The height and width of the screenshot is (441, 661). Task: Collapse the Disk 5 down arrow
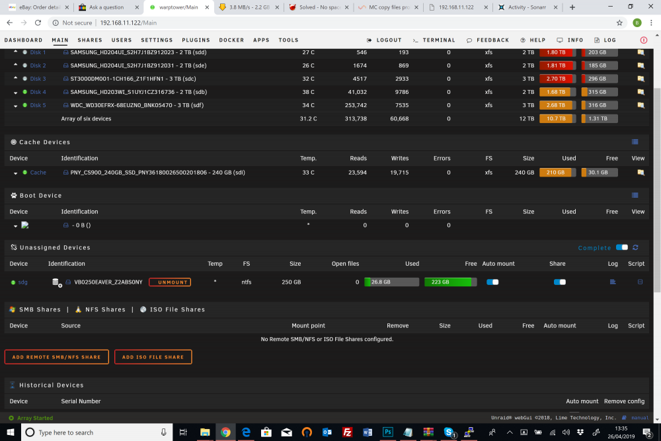[x=16, y=106]
